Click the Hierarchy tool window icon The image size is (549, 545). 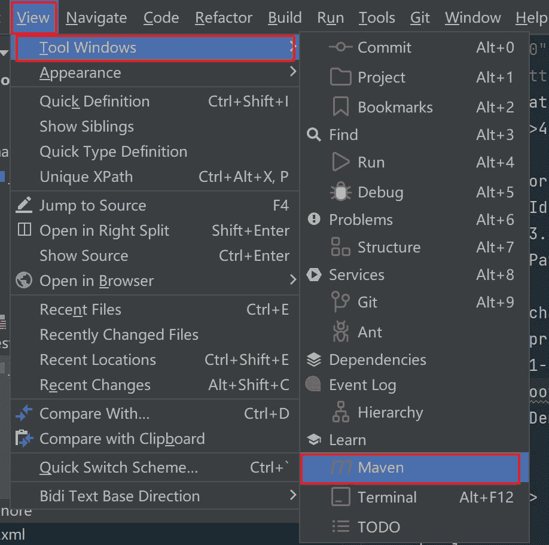pyautogui.click(x=340, y=412)
